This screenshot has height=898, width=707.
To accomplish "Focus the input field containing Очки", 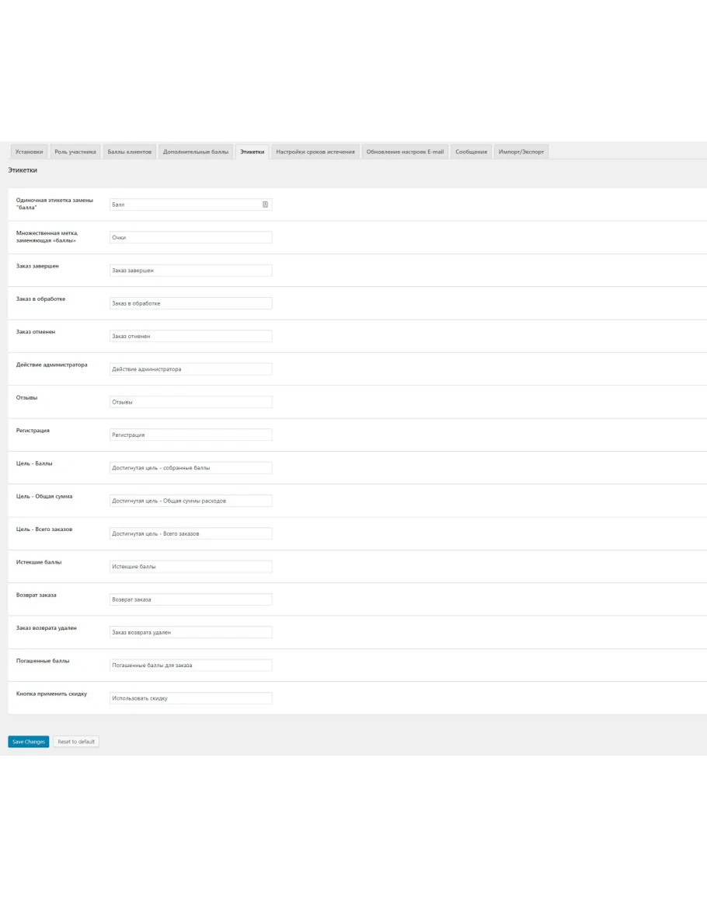I will [x=190, y=237].
